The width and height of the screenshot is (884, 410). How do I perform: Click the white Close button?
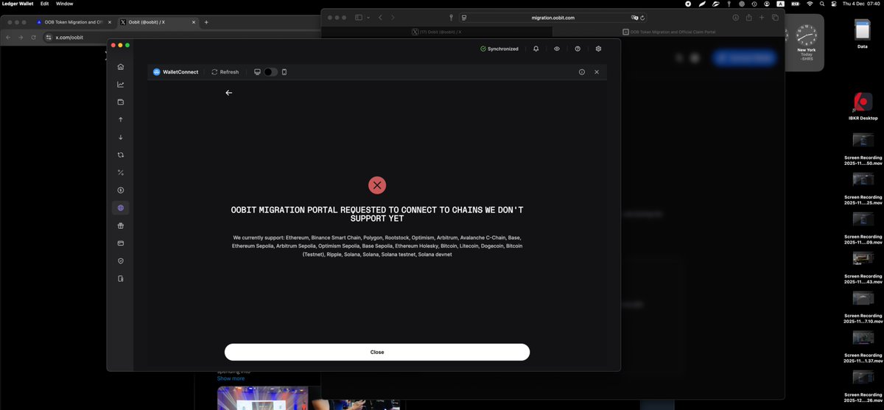click(377, 352)
